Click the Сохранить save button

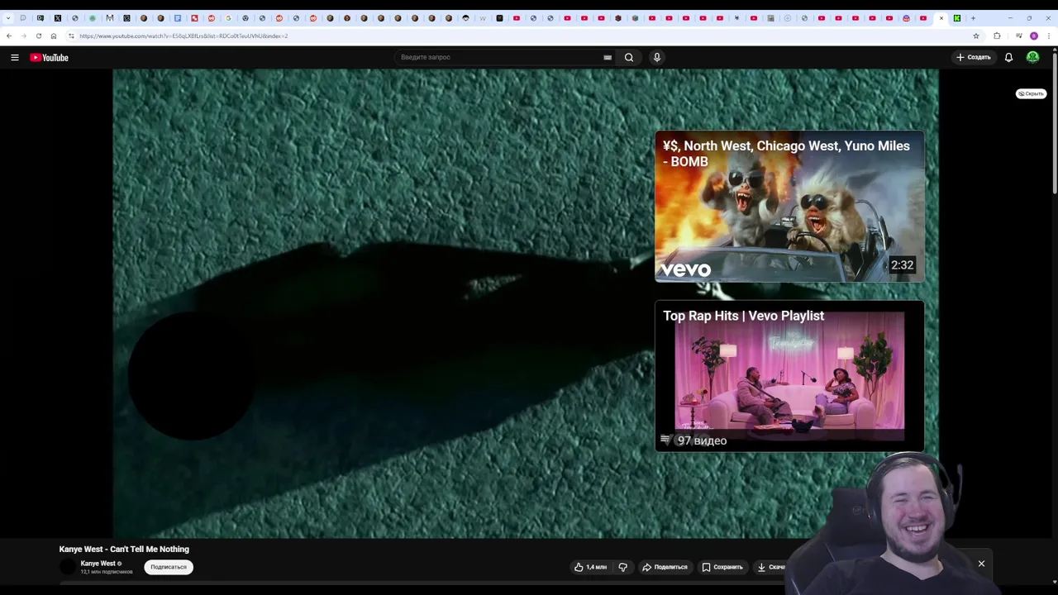point(722,567)
